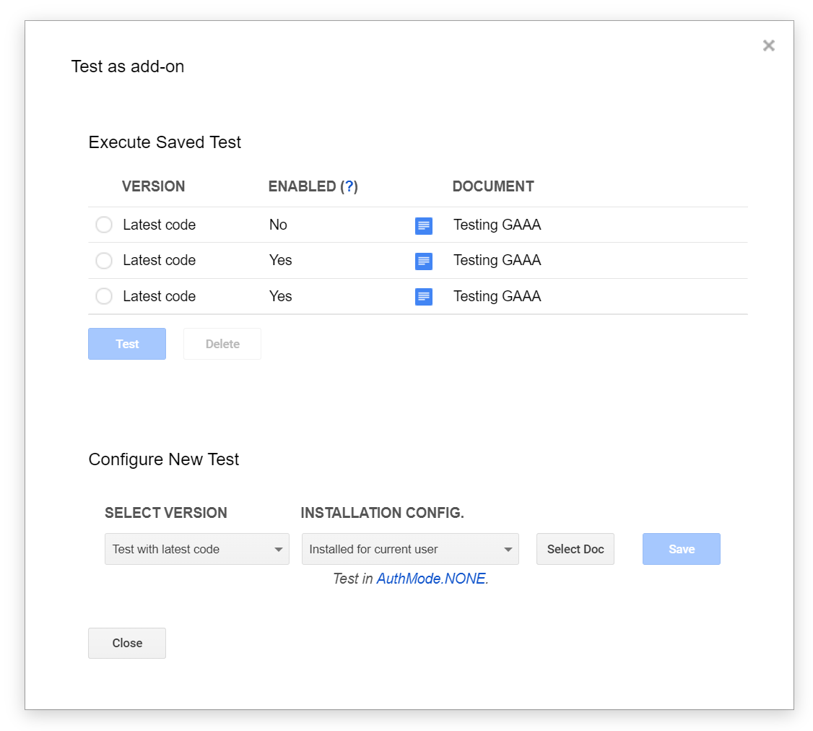
Task: Open the AuthMode.NONE link
Action: (431, 579)
